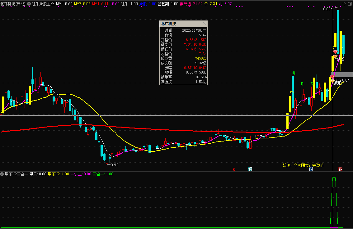The width and height of the screenshot is (353, 229).
Task: Click the 偏离值: 21.52 readout
Action: click(191, 4)
